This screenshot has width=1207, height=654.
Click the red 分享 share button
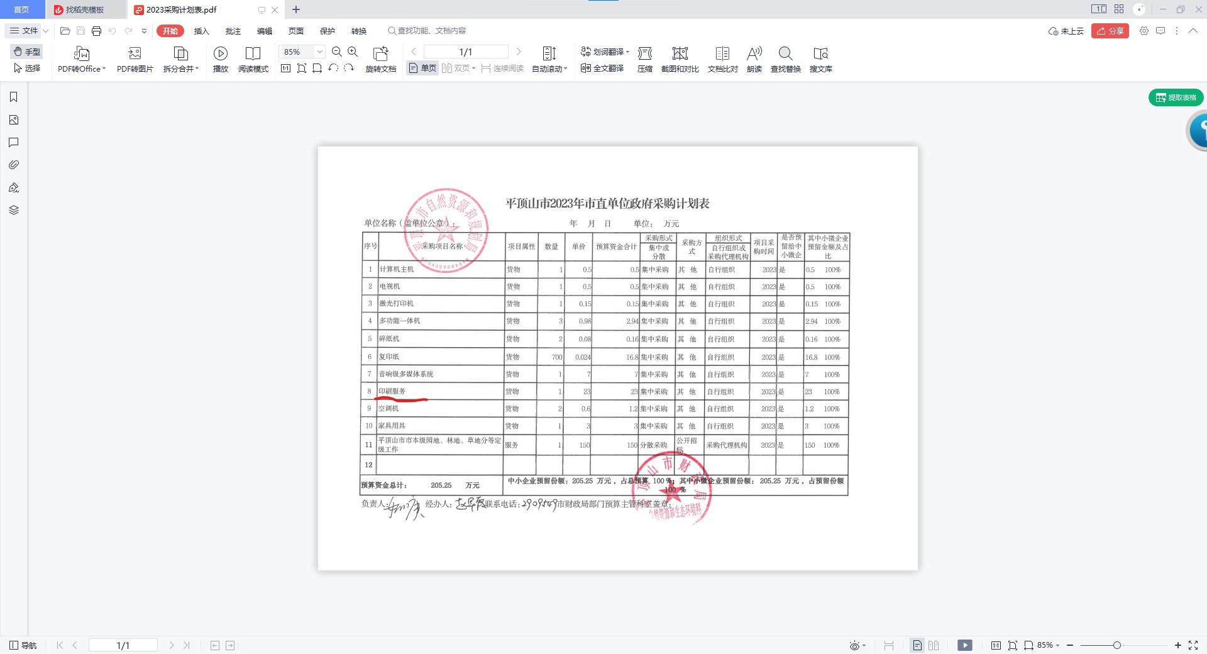pos(1110,31)
